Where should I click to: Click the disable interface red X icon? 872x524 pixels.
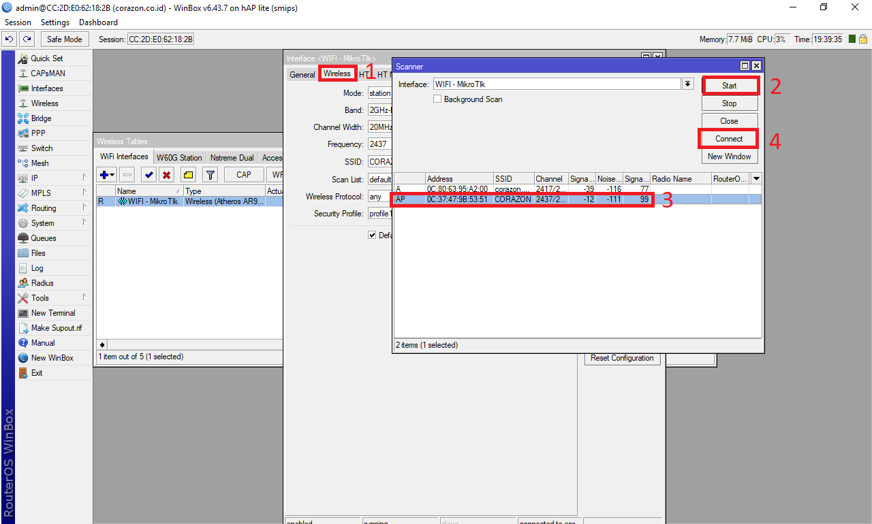coord(166,174)
